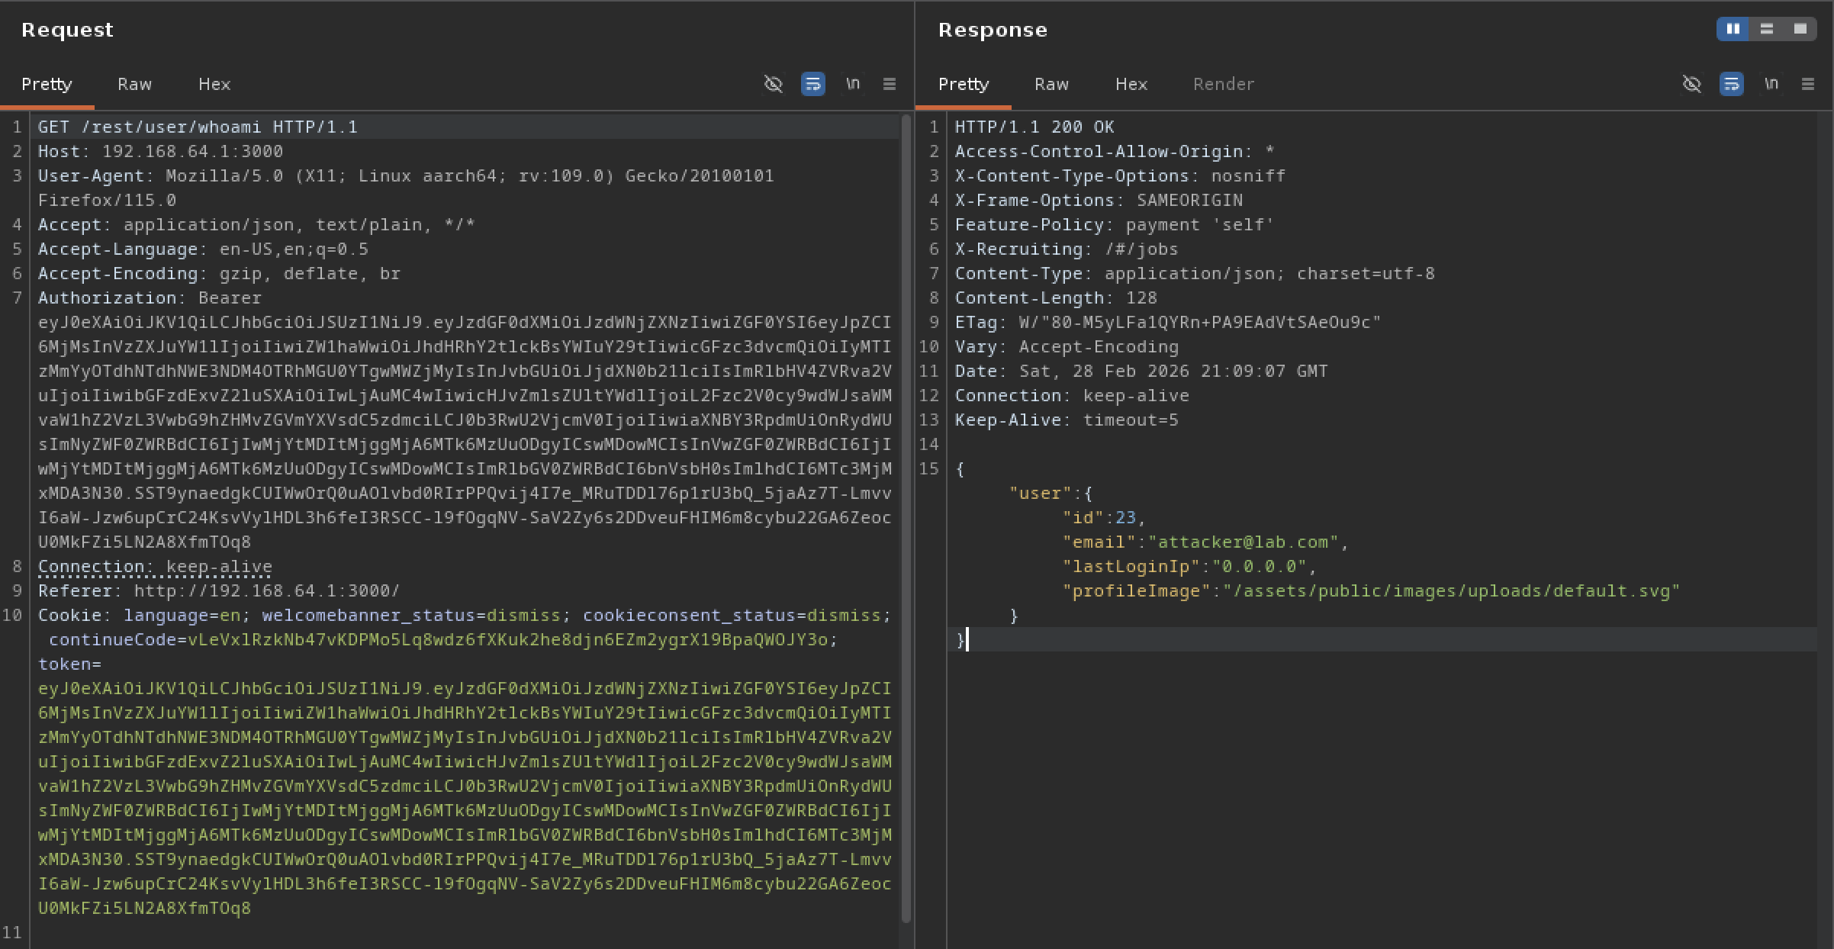Toggle show newline \n icon in Response pane
1834x949 pixels.
pyautogui.click(x=1771, y=84)
